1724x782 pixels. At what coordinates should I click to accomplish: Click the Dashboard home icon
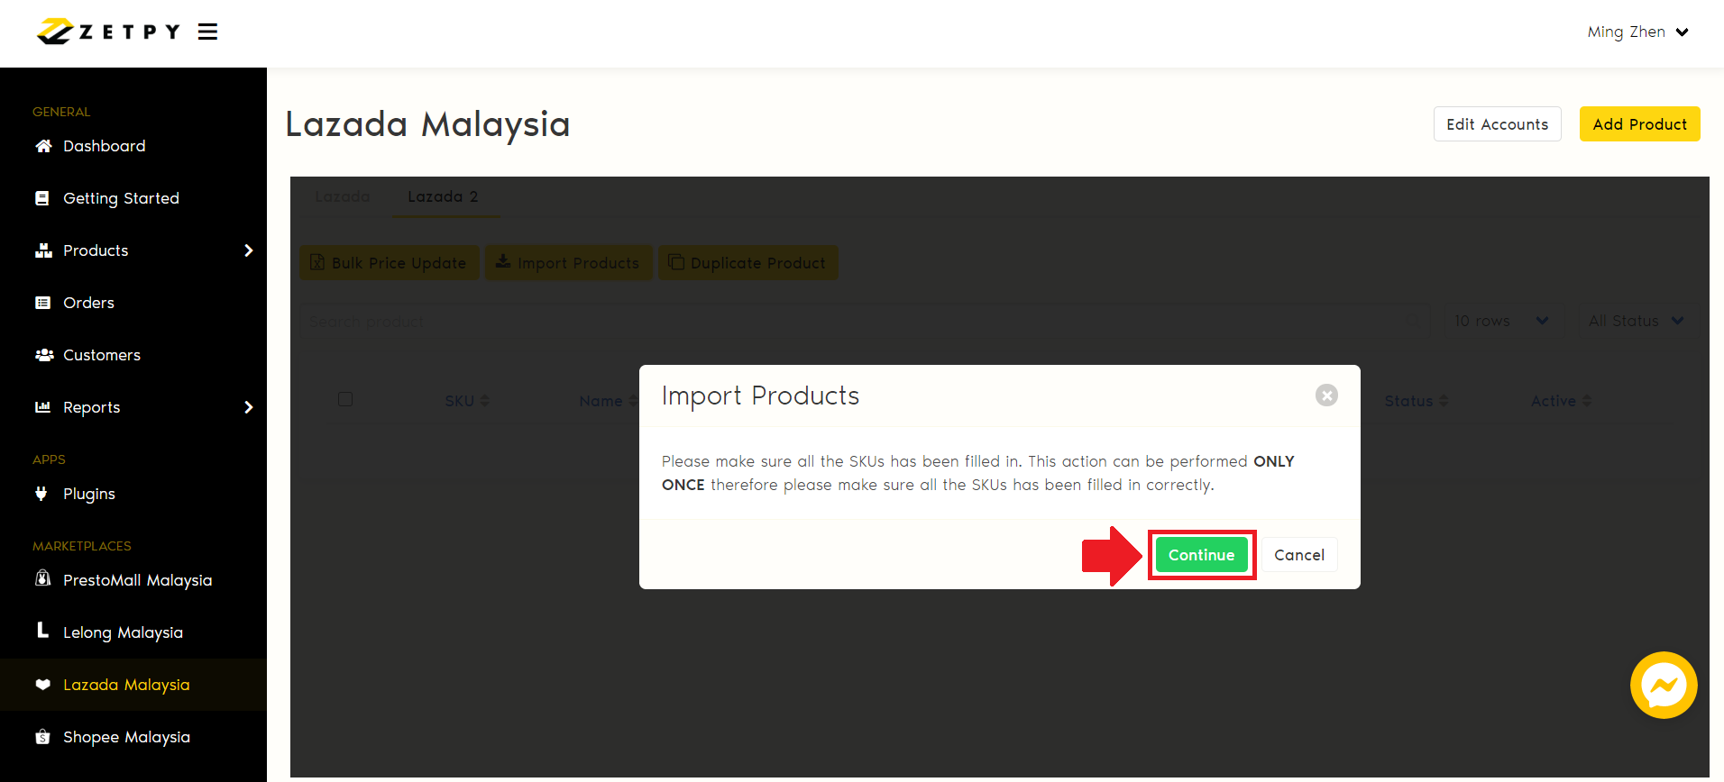click(43, 146)
